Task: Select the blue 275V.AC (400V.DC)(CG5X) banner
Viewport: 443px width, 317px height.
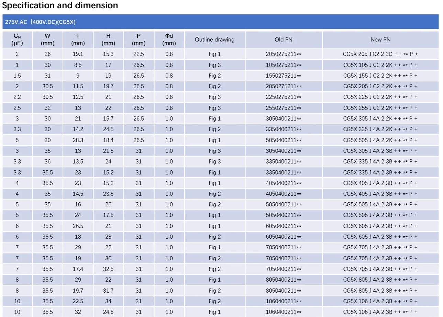Action: click(220, 22)
